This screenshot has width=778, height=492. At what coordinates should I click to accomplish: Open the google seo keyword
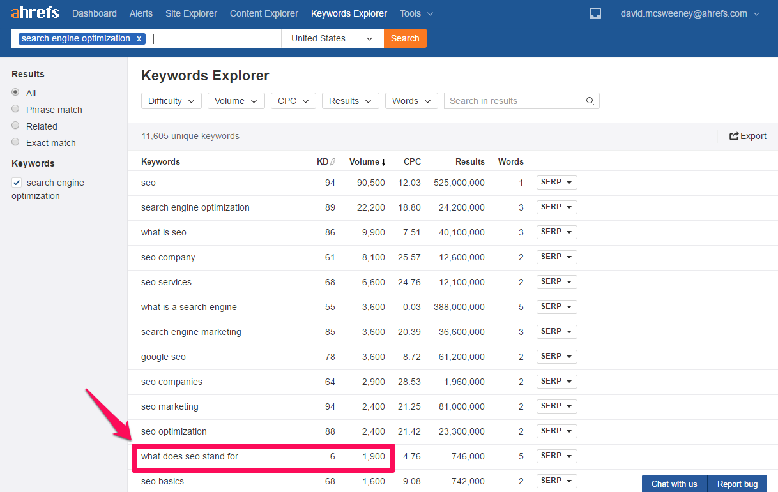click(164, 357)
